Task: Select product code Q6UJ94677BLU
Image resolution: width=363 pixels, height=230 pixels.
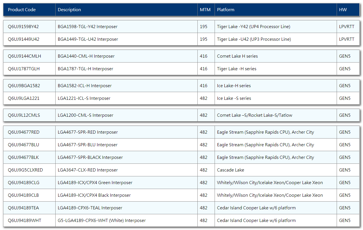Action: click(x=23, y=145)
